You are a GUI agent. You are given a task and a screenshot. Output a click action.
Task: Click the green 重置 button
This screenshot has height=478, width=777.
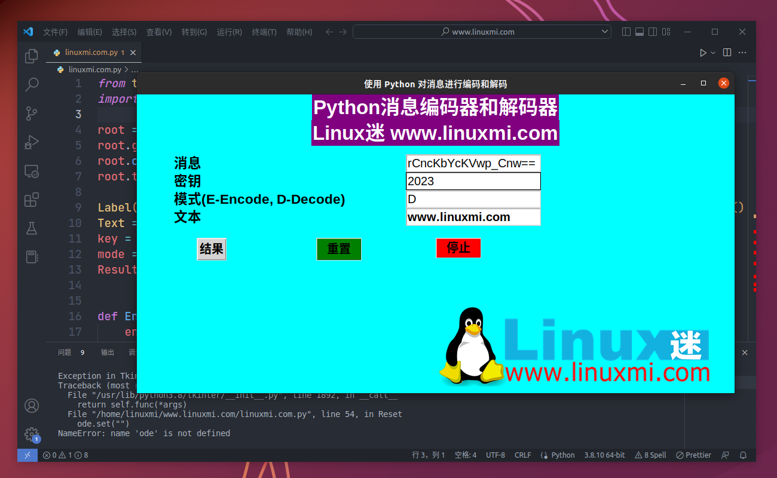coord(339,249)
